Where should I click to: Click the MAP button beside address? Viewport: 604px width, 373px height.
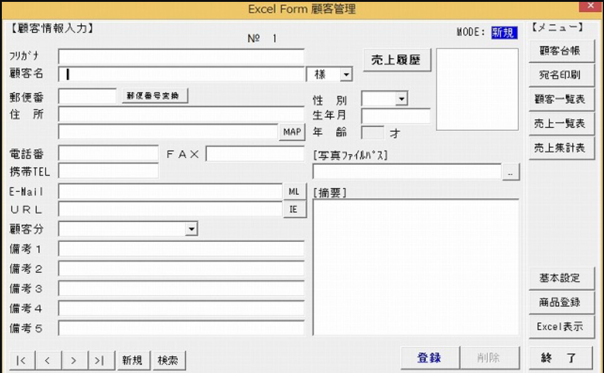292,132
